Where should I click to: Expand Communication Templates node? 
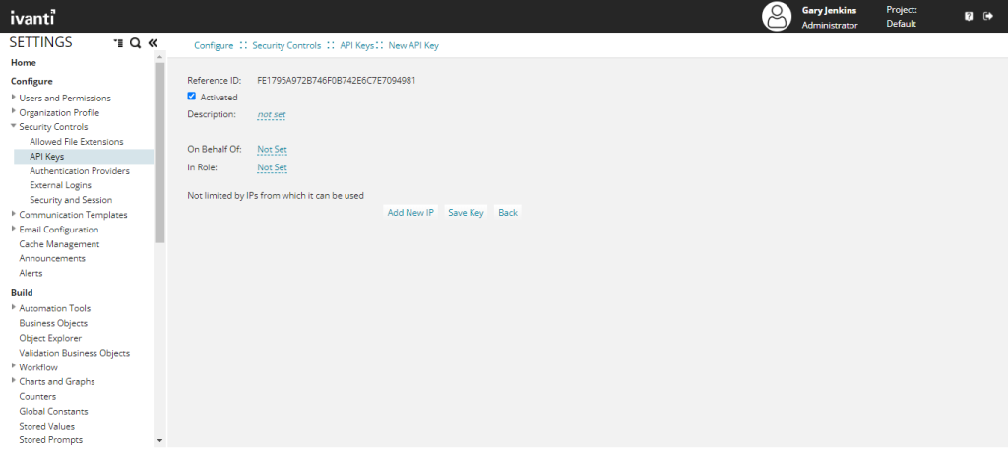14,214
